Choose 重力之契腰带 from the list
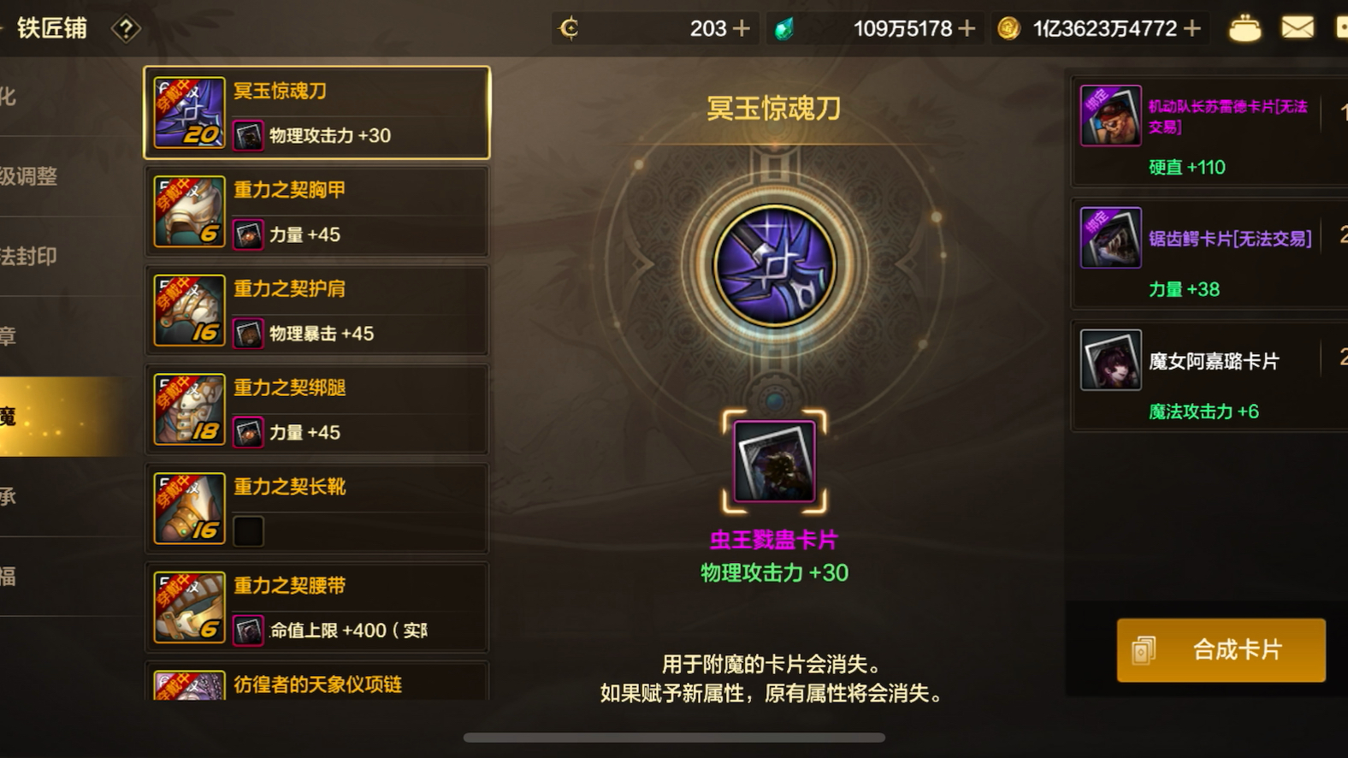The height and width of the screenshot is (758, 1348). point(317,607)
